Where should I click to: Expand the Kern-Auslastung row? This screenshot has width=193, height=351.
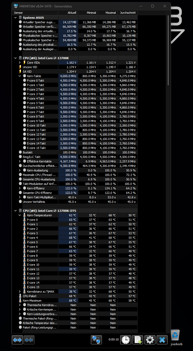click(20, 170)
